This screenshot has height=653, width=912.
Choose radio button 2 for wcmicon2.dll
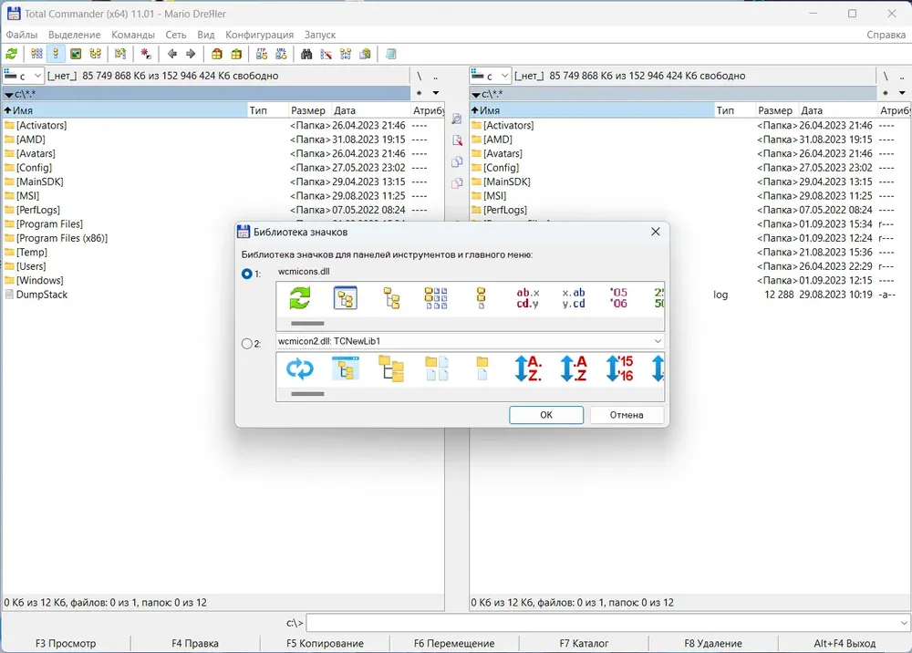(246, 344)
